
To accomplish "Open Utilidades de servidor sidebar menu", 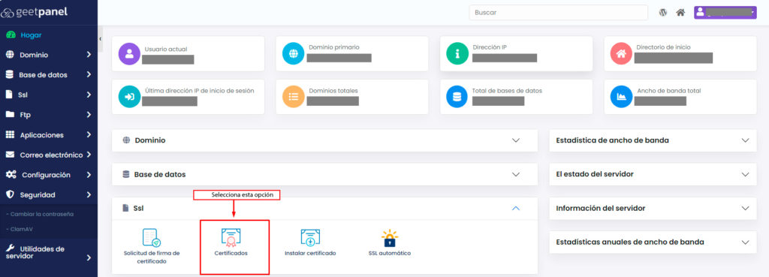I will pos(49,252).
